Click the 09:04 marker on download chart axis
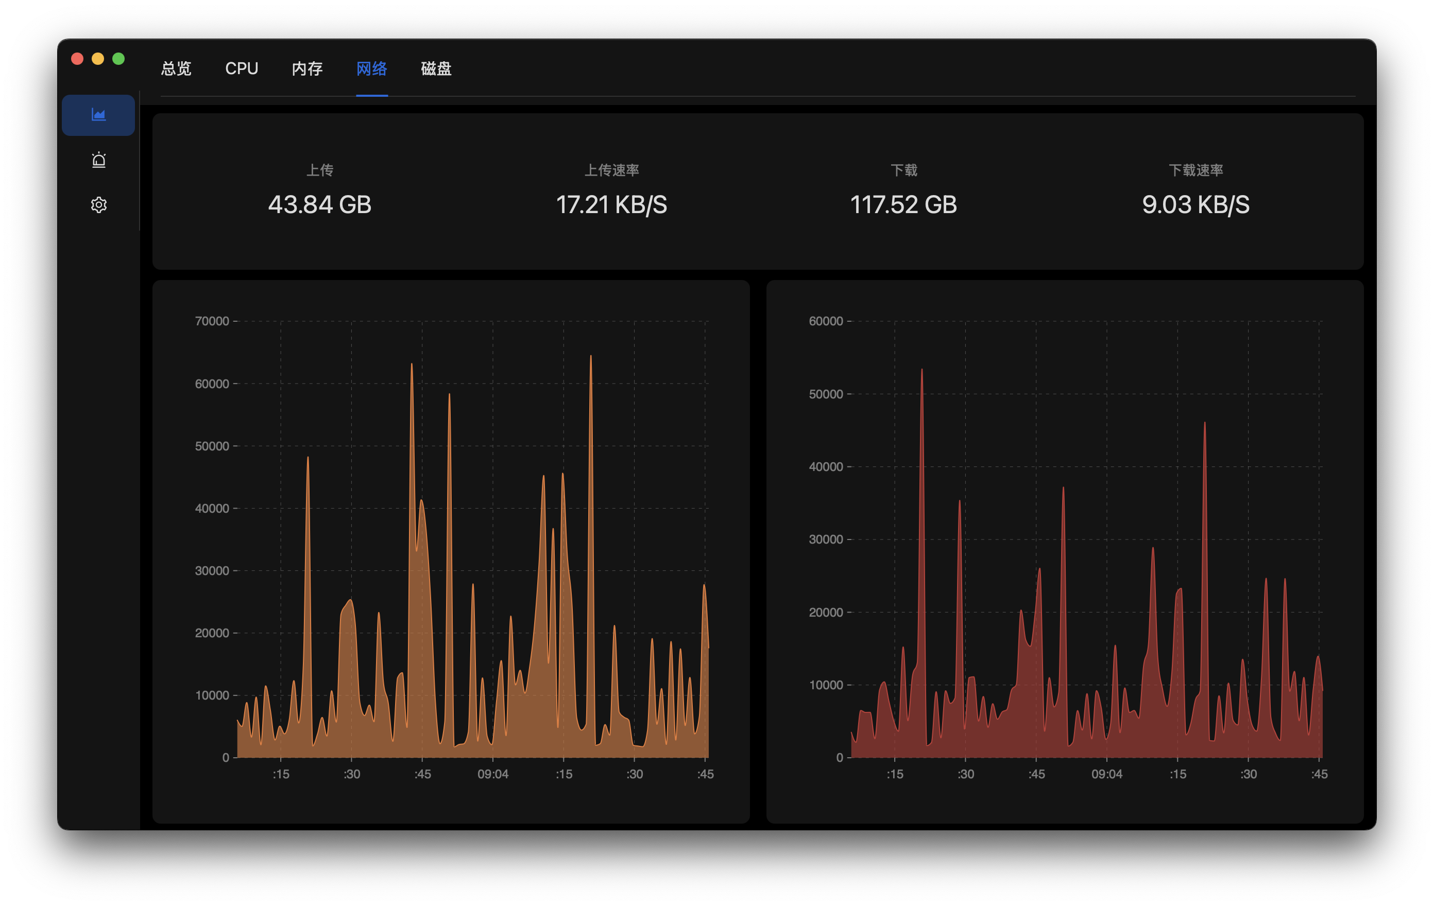The image size is (1434, 906). [1106, 774]
